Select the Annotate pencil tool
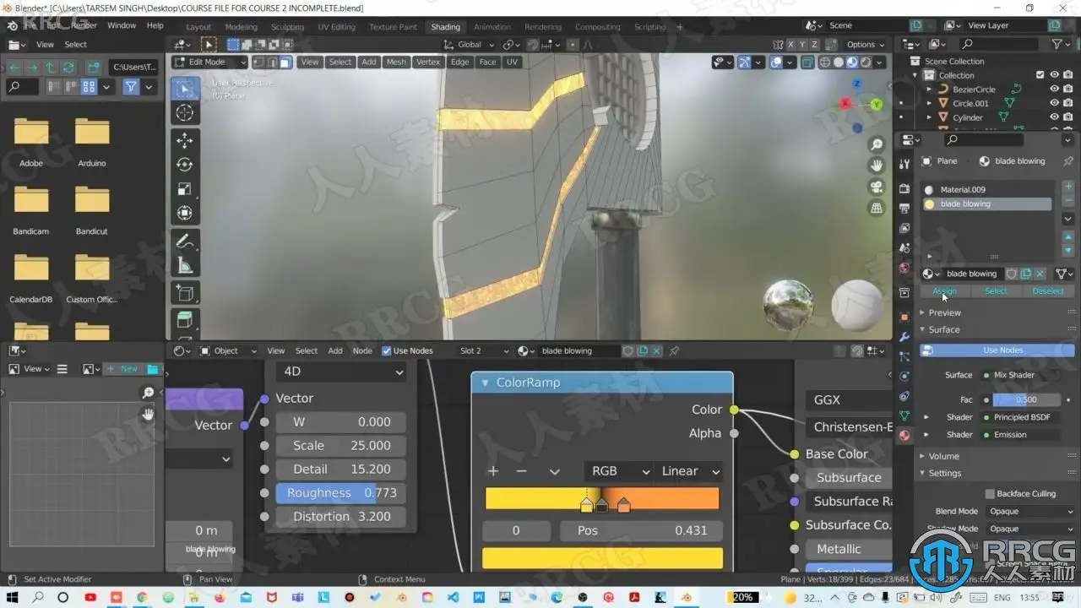 [x=185, y=242]
